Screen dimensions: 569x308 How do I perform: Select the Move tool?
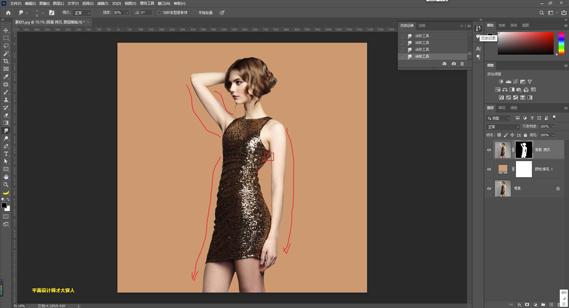[6, 31]
